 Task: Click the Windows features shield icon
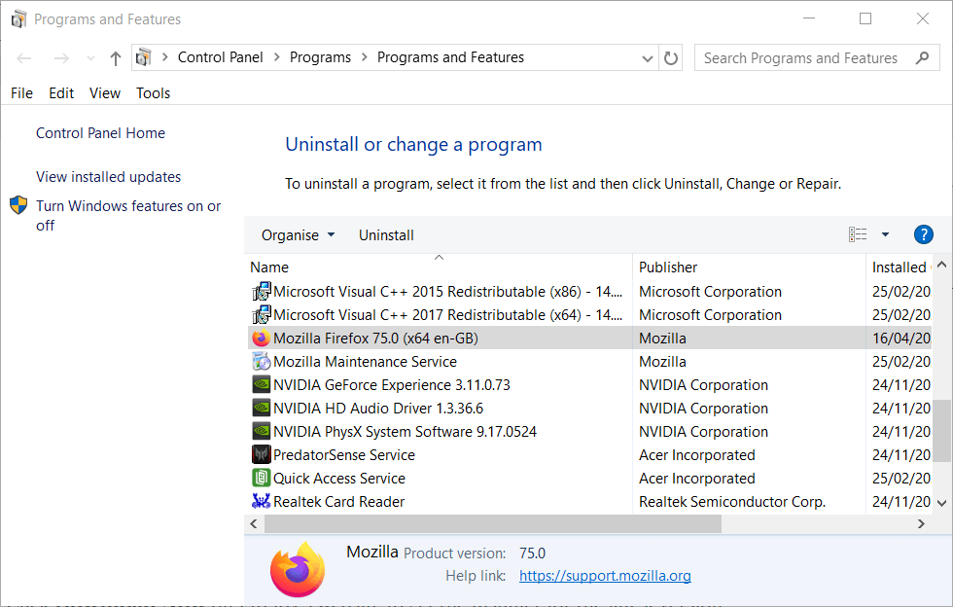pyautogui.click(x=18, y=205)
